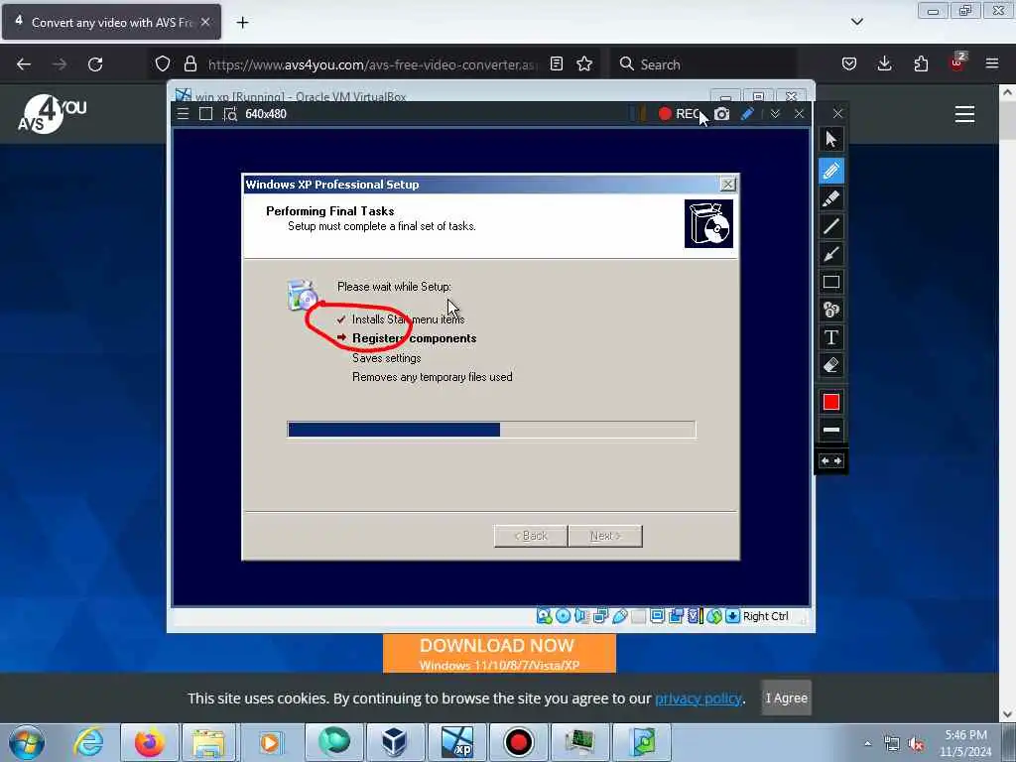Image resolution: width=1016 pixels, height=762 pixels.
Task: Click the Setup progress bar
Action: coord(492,430)
